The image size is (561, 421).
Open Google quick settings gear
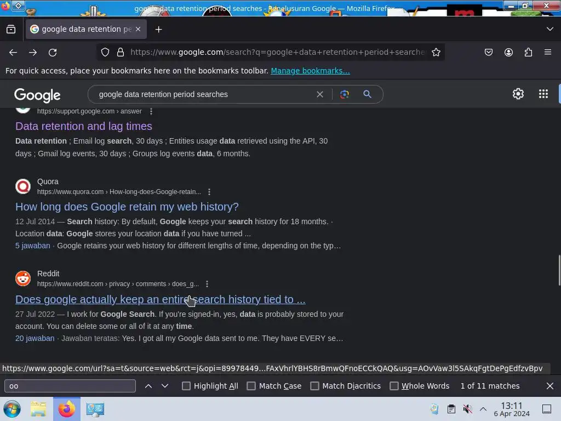click(x=518, y=94)
